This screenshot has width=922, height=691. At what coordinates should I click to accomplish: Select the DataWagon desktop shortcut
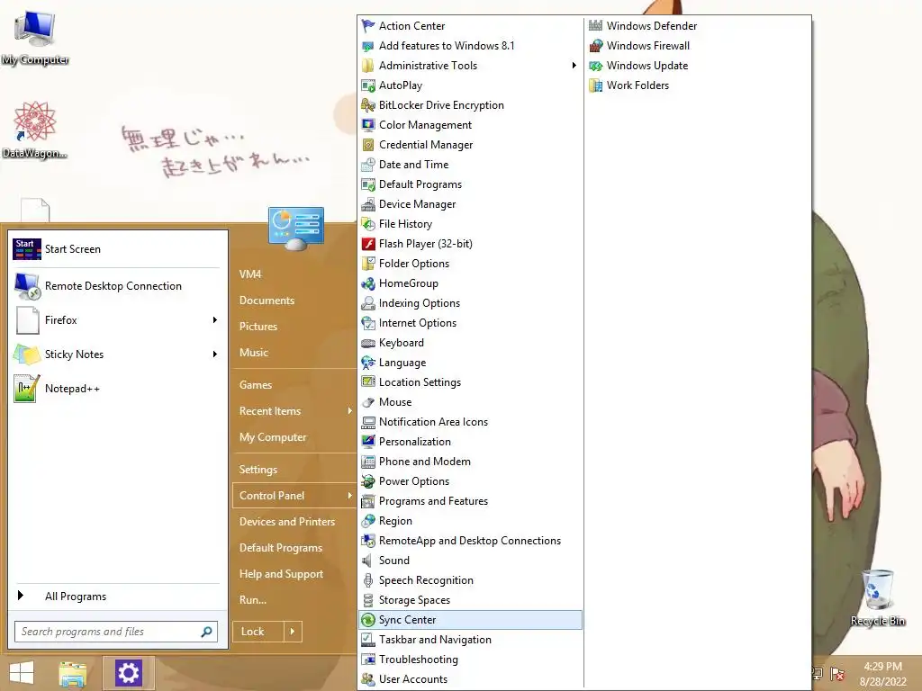click(35, 130)
